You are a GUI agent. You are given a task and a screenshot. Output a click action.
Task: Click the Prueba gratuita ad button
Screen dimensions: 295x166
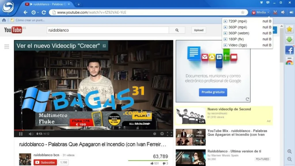click(213, 92)
